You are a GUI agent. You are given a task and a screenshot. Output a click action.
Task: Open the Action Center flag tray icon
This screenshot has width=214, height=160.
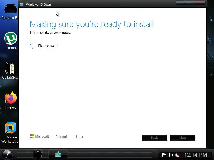coord(164,155)
